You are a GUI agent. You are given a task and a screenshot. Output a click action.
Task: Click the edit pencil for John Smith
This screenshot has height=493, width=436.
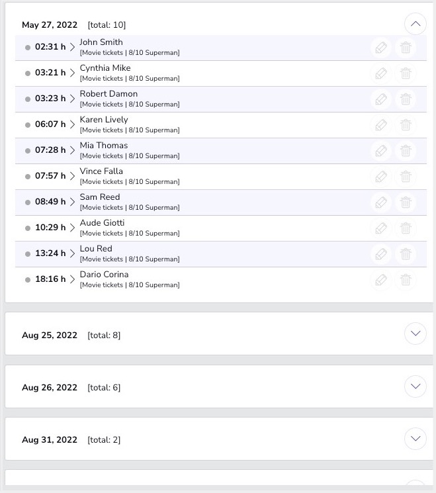tap(381, 48)
